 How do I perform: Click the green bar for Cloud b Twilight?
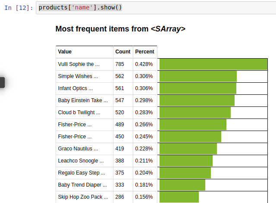coord(195,112)
